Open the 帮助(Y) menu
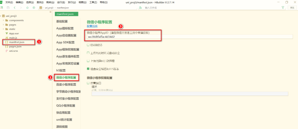Viewport: 298px width, 129px height. [x=103, y=3]
